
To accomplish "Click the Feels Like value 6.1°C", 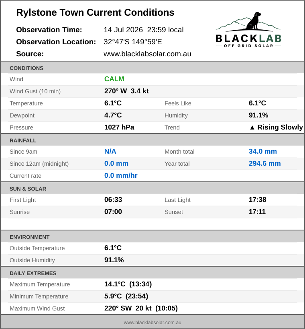I will click(257, 103).
